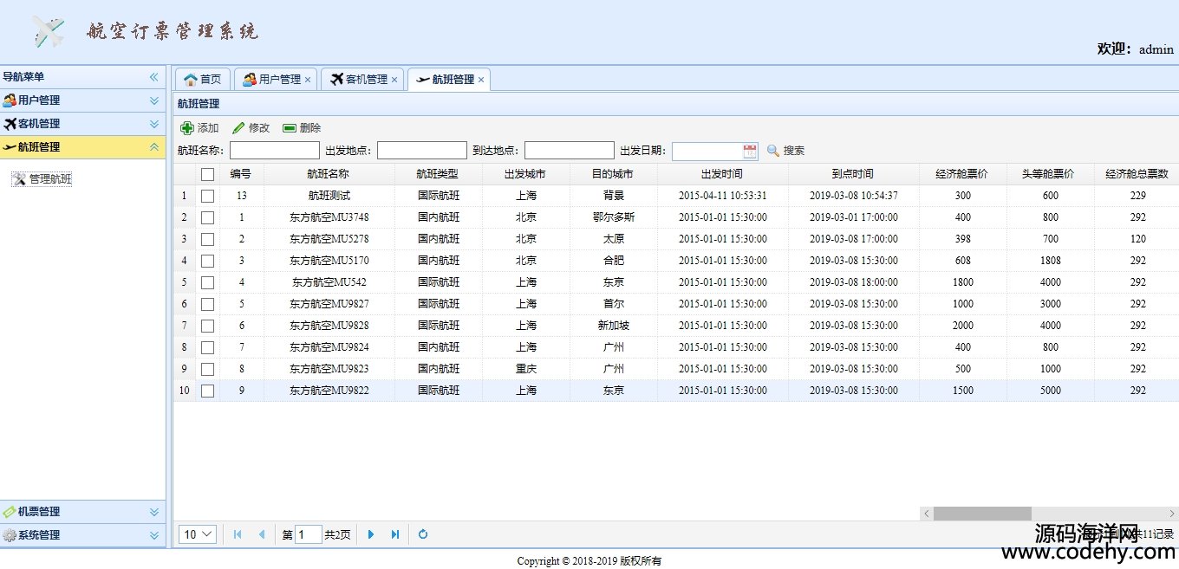Viewport: 1179px width, 569px height.
Task: Click the destination cell 鄂尔多斯
Action: click(x=613, y=217)
